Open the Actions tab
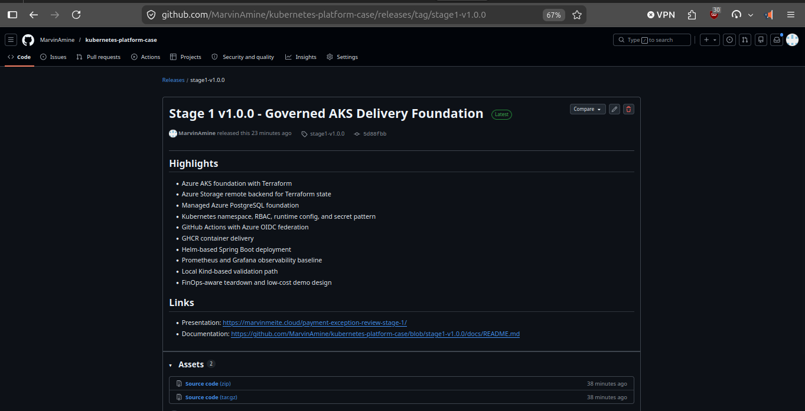This screenshot has height=411, width=805. [x=146, y=57]
